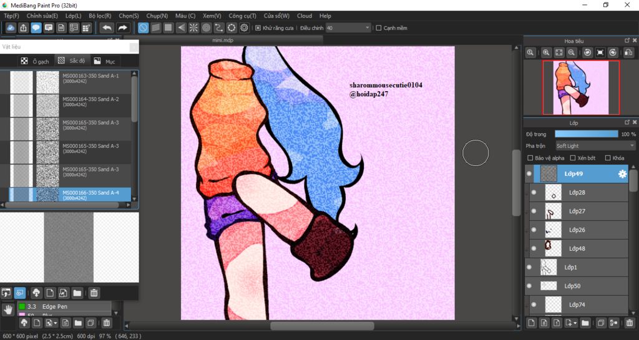Close the Vật liệu materials panel

[x=134, y=47]
